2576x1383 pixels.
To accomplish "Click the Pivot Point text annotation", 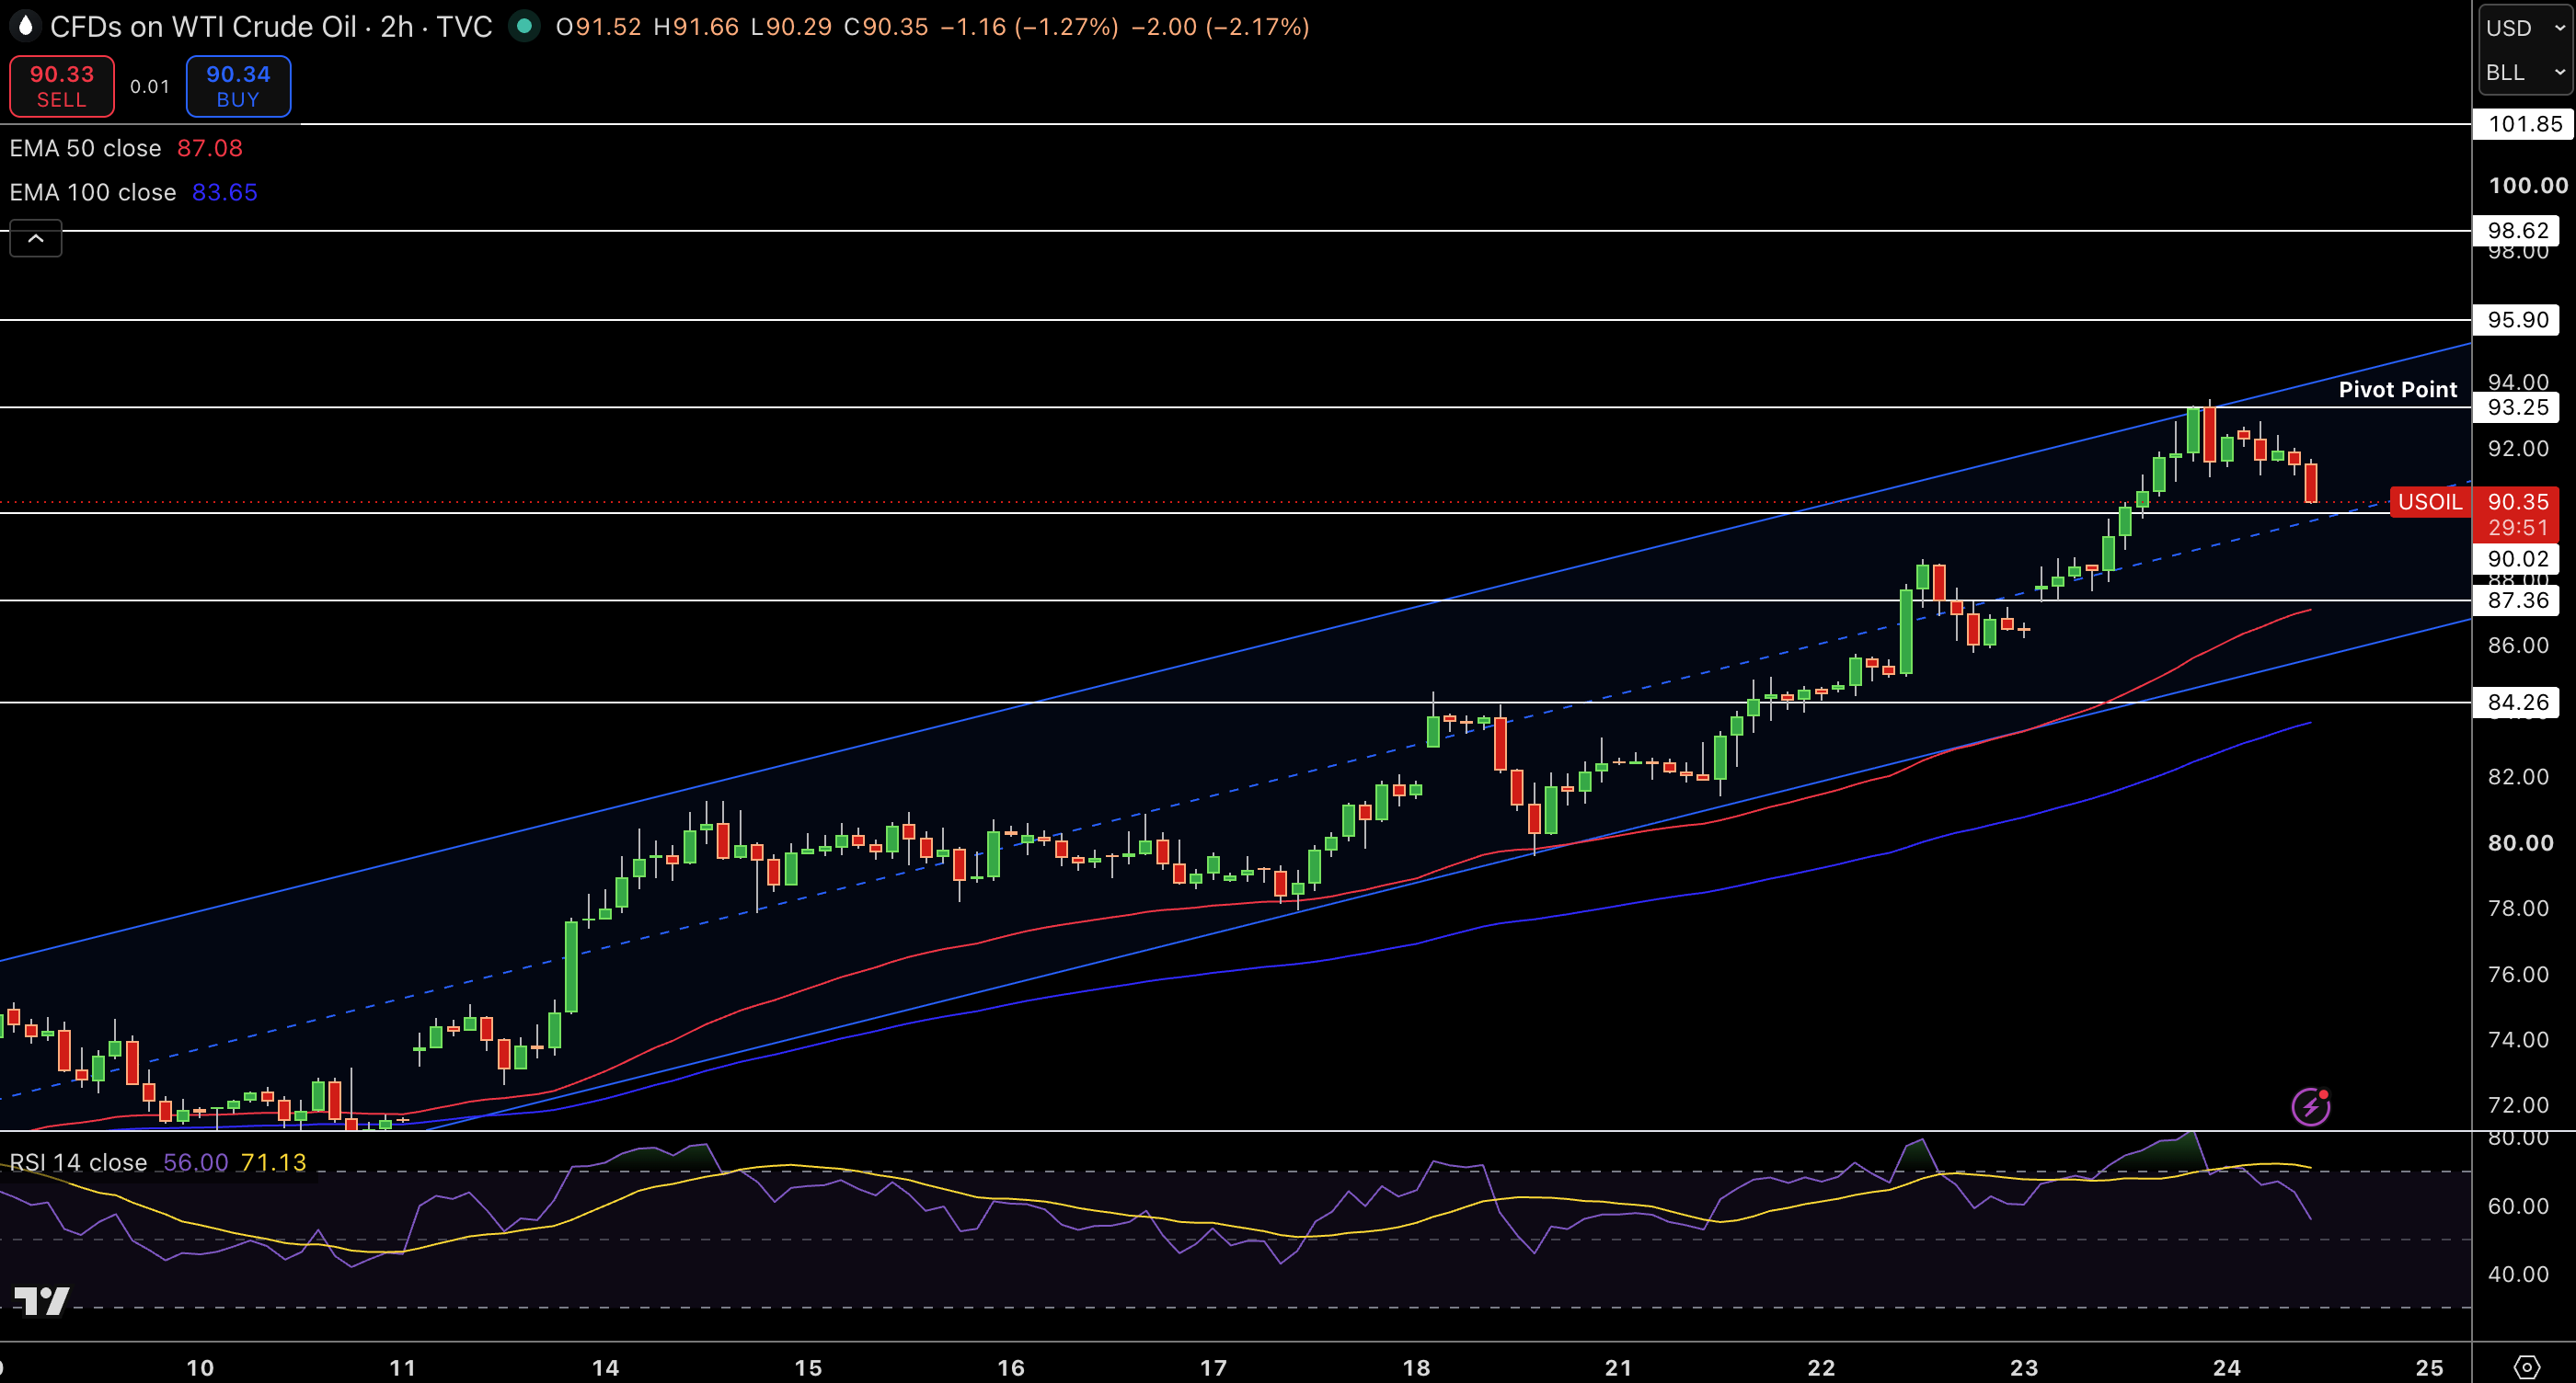I will [2397, 390].
